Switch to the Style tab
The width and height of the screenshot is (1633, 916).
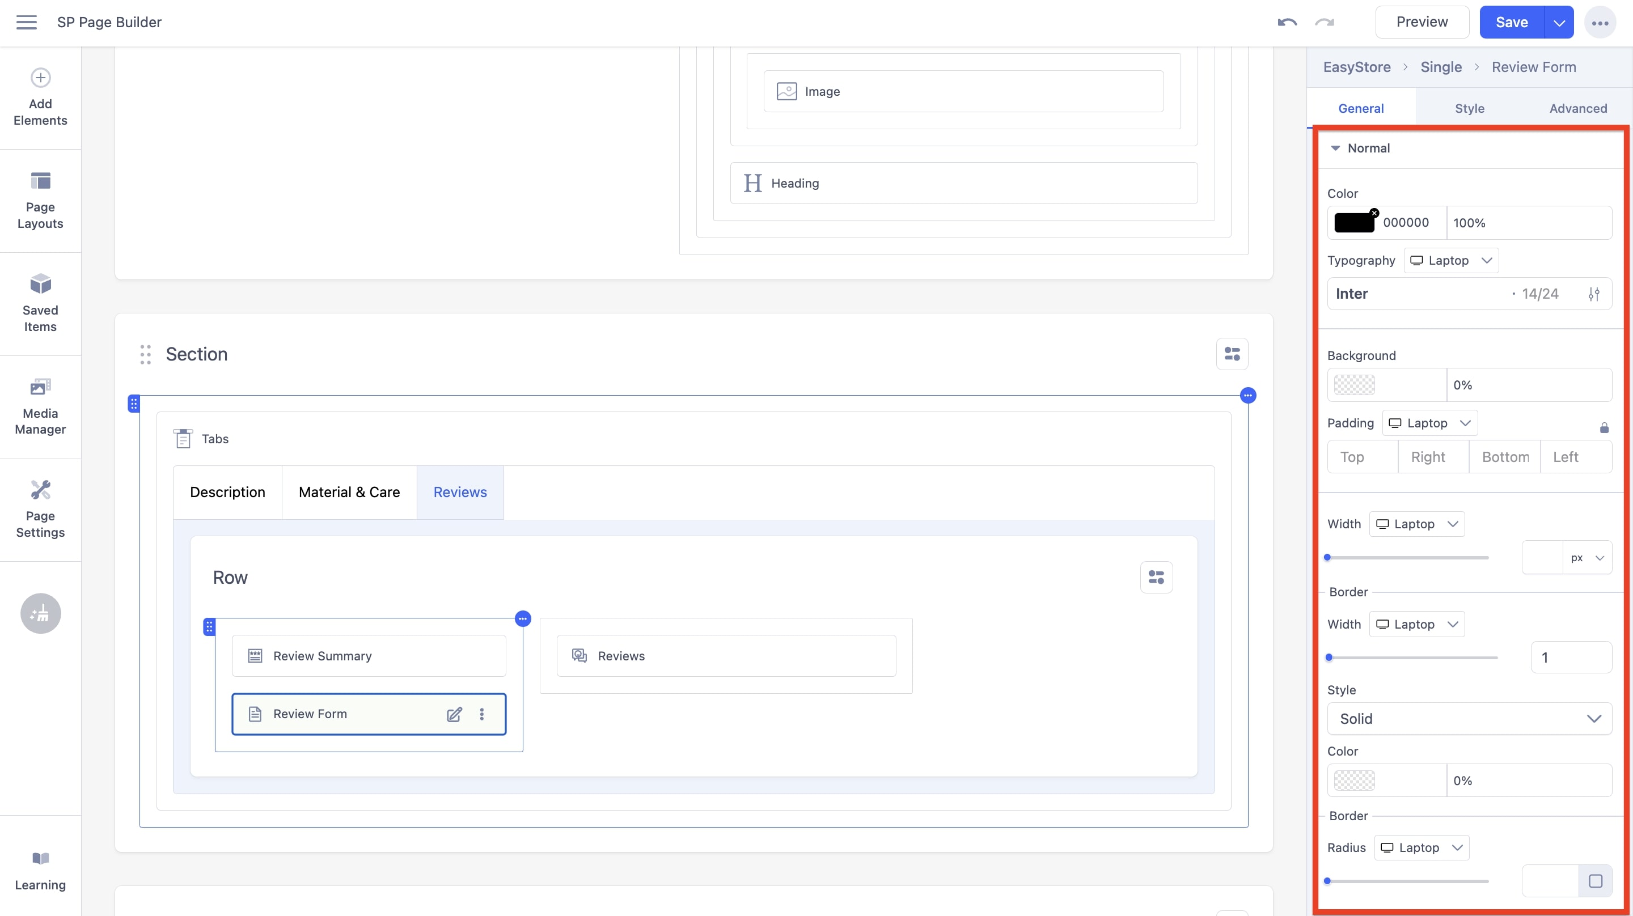1470,108
